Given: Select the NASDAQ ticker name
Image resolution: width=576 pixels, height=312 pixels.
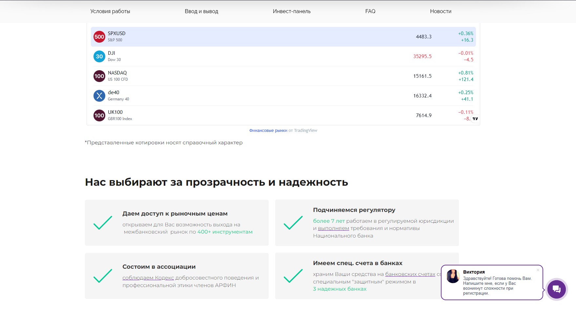Looking at the screenshot, I should pos(117,73).
